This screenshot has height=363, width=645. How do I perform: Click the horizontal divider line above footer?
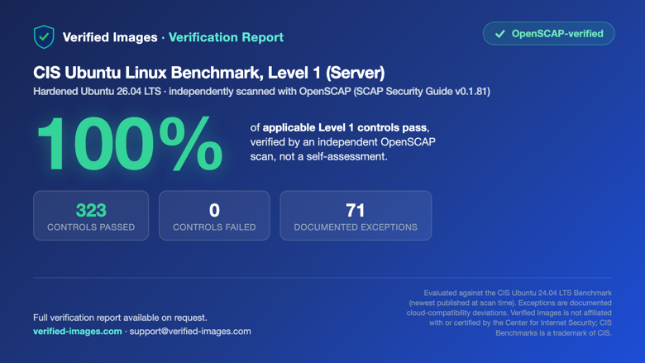[322, 278]
